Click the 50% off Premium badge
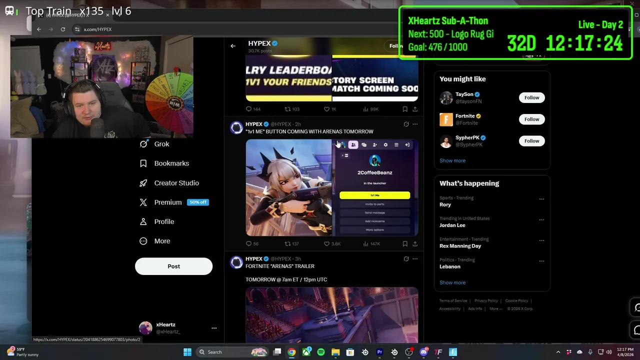Screen dimensions: 640x360 [198, 202]
